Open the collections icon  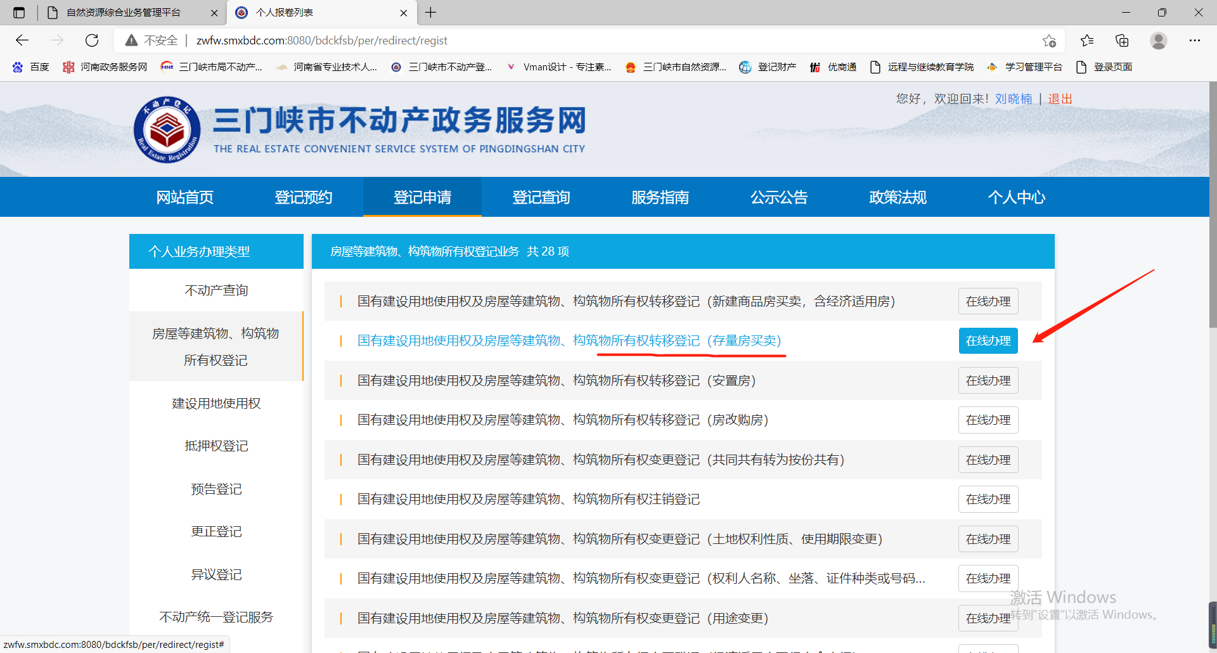(x=1122, y=41)
